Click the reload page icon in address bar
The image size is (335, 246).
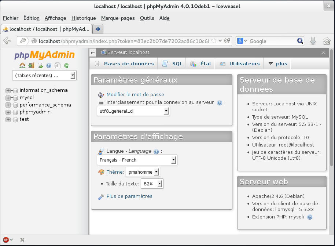click(x=227, y=40)
